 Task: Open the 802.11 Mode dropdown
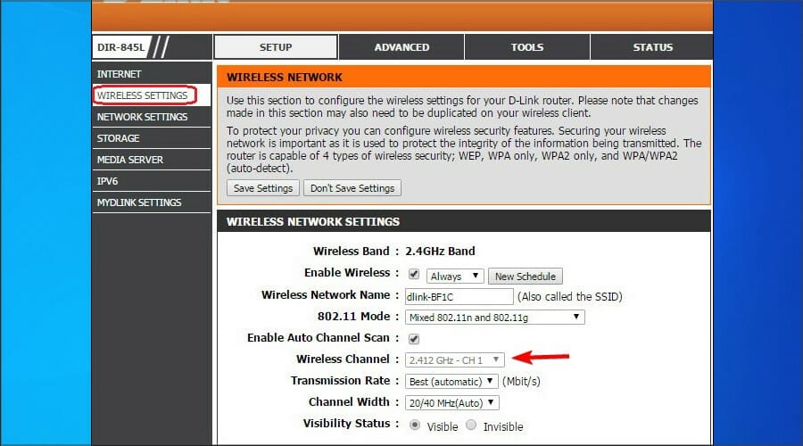click(x=494, y=318)
